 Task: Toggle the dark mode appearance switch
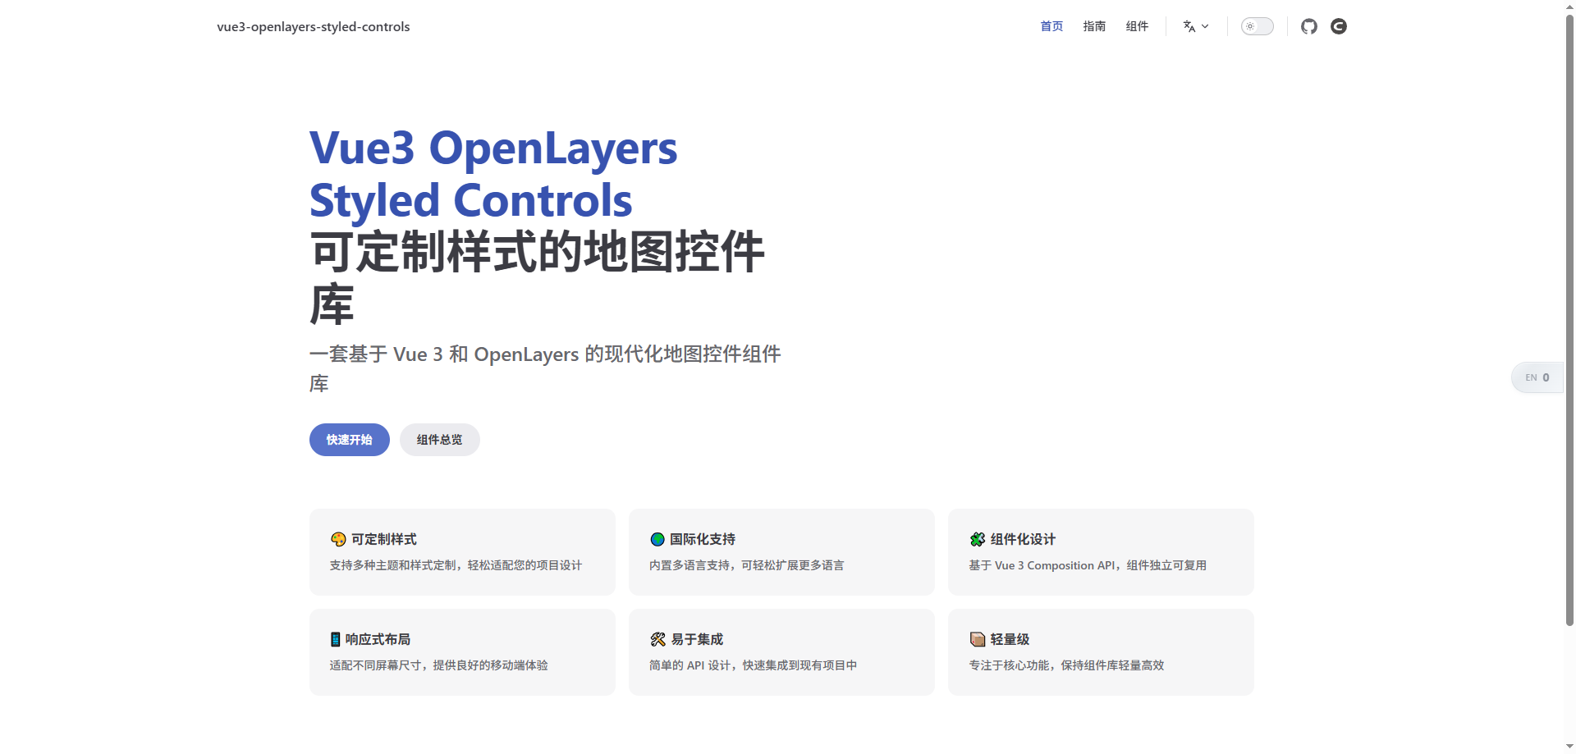[x=1257, y=26]
